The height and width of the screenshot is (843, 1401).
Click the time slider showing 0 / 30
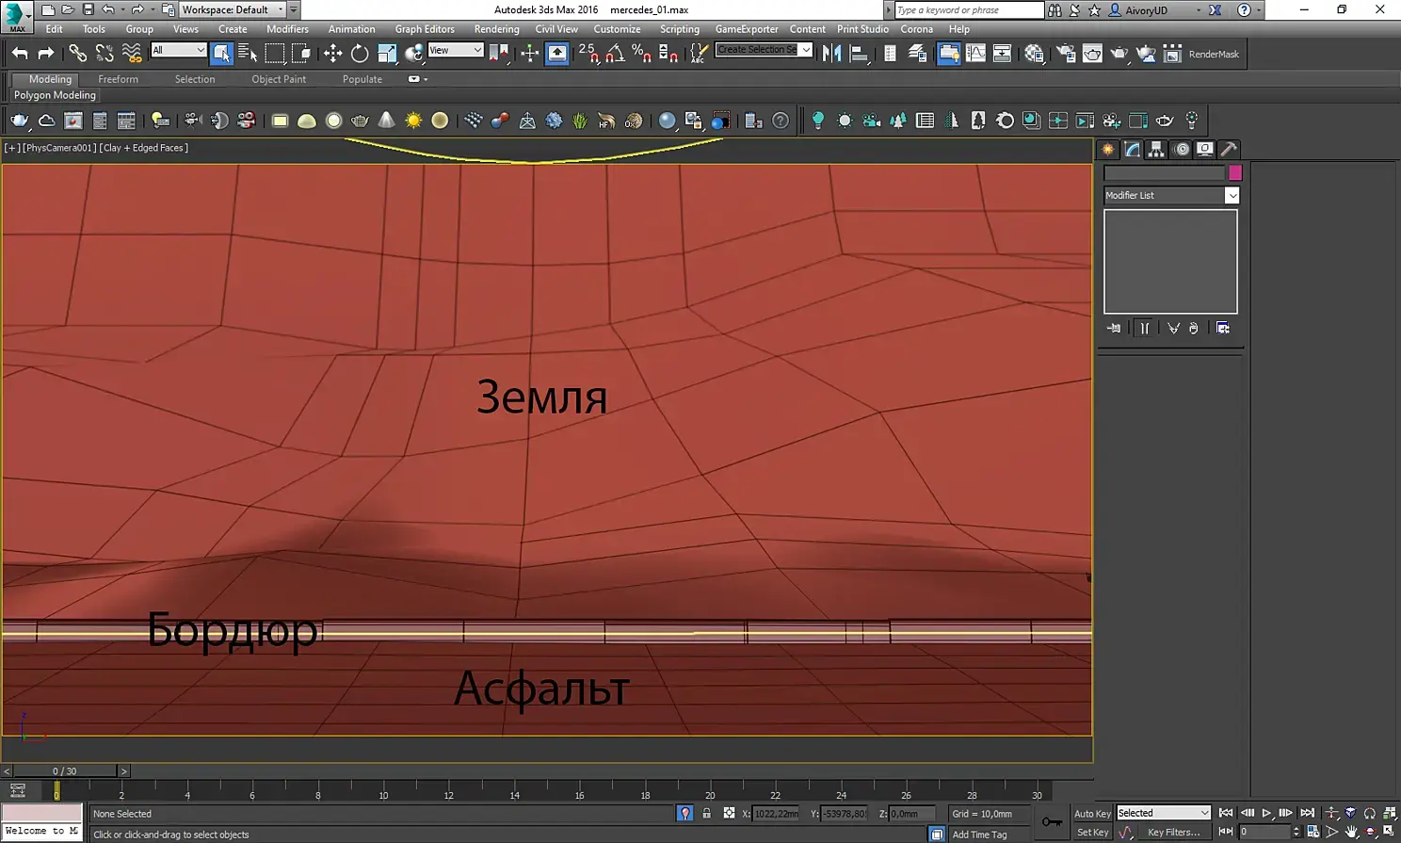pyautogui.click(x=65, y=770)
